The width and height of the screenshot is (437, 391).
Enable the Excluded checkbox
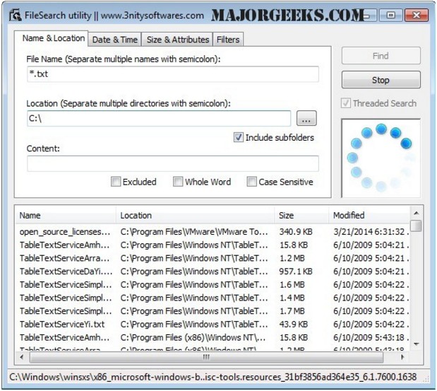pos(116,182)
